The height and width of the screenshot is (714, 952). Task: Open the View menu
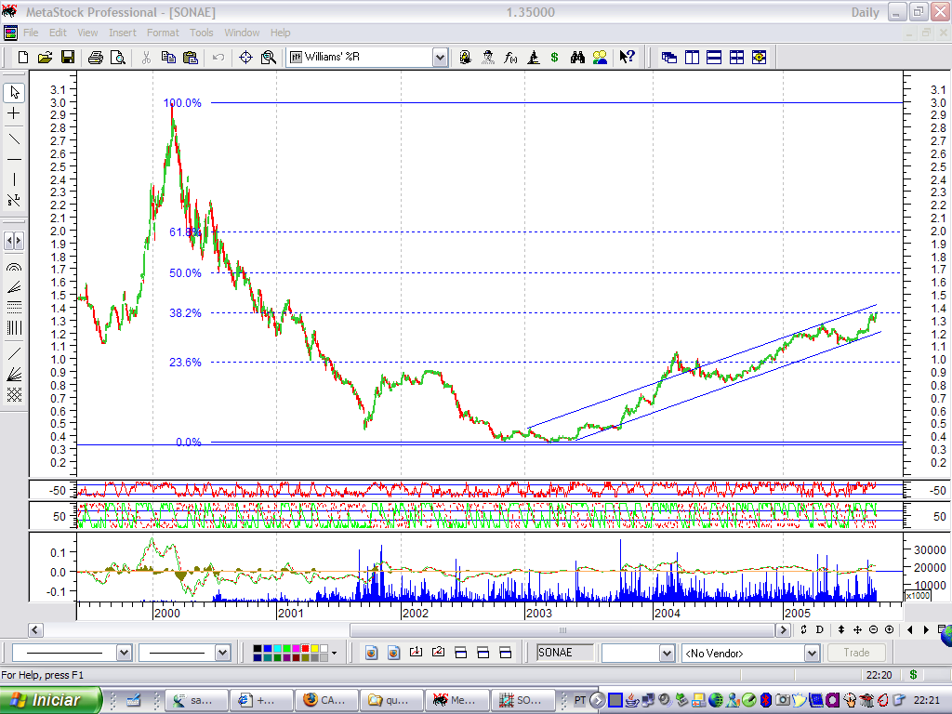pos(87,33)
